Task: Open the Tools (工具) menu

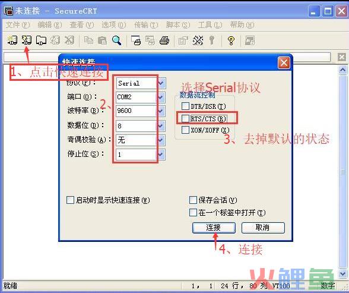Action: point(210,25)
